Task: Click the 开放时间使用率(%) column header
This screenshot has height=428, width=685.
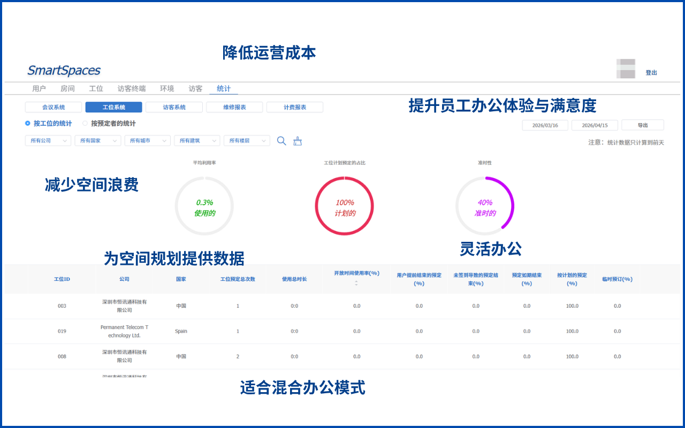Action: click(x=356, y=273)
